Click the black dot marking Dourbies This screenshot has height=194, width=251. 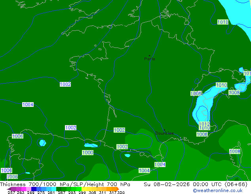tap(164, 130)
